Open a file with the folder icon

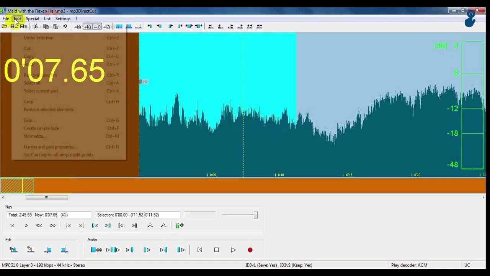pyautogui.click(x=4, y=26)
